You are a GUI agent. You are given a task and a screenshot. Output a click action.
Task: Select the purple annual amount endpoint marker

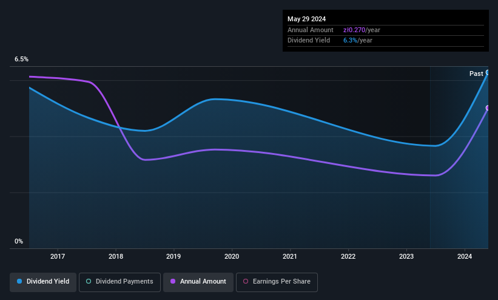pyautogui.click(x=488, y=108)
